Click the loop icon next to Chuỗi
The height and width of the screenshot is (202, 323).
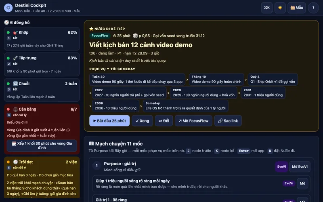coord(15,84)
